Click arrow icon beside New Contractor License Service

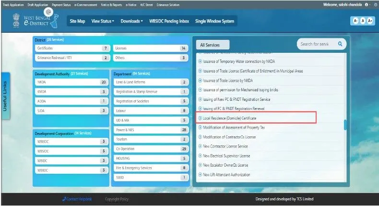pyautogui.click(x=200, y=146)
